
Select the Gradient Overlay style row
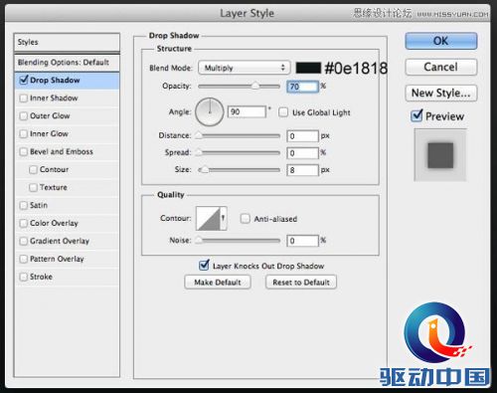(67, 241)
